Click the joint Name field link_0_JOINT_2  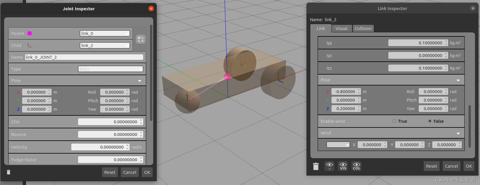[84, 57]
